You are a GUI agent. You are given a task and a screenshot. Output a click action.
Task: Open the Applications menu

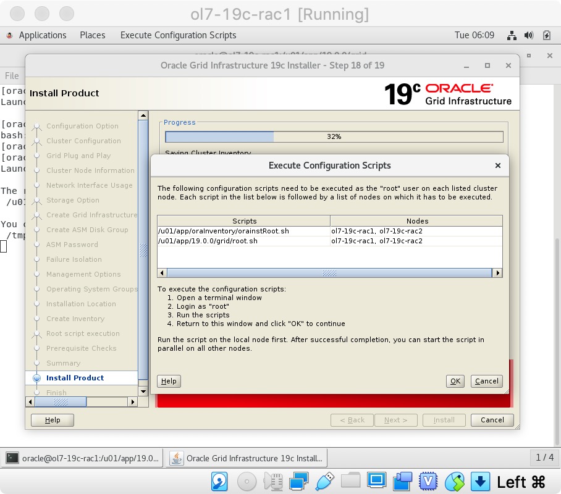[42, 35]
